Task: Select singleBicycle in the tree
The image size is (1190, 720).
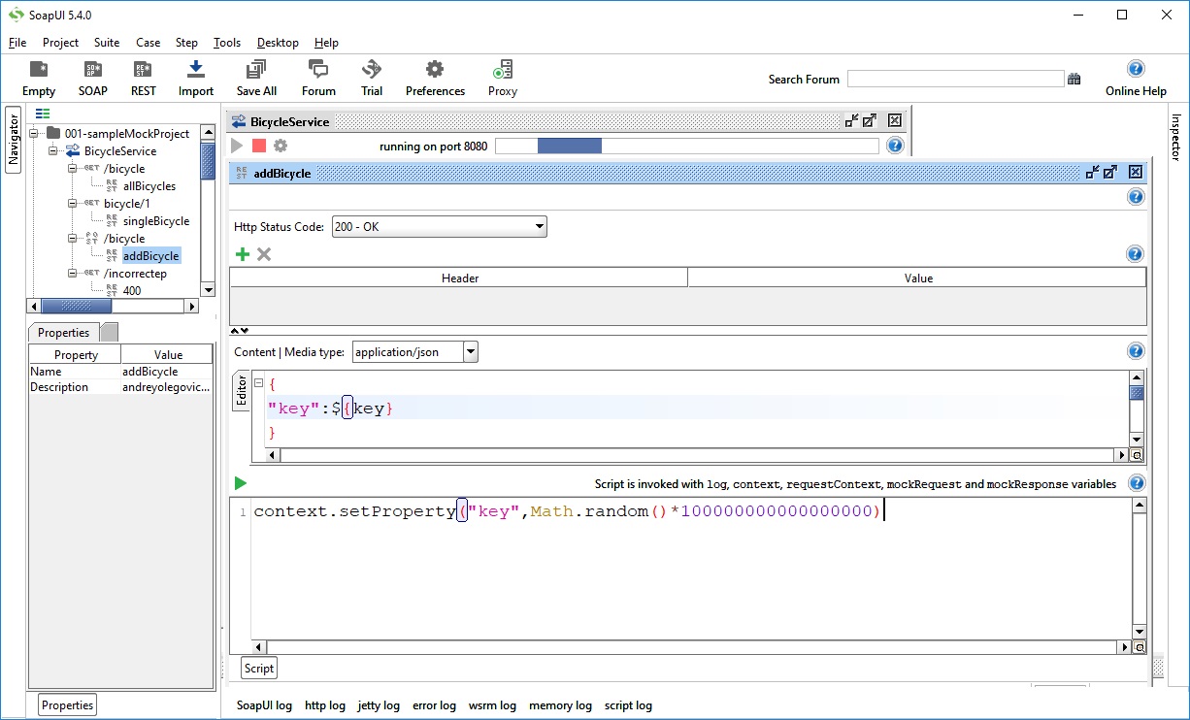Action: pyautogui.click(x=156, y=220)
